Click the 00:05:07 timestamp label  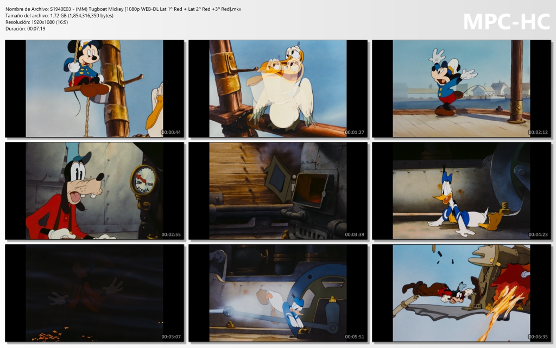pyautogui.click(x=171, y=337)
